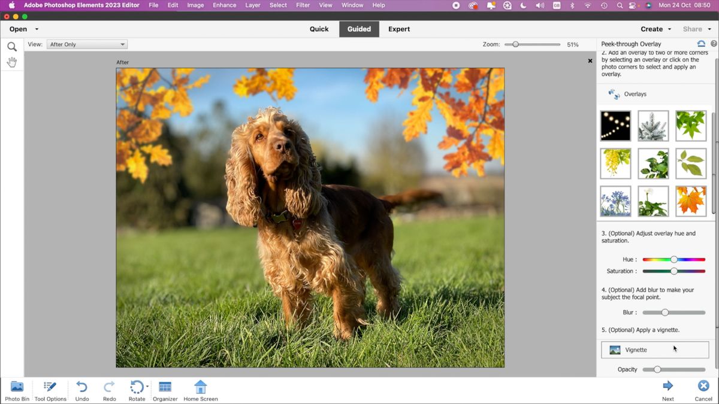
Task: Select the Zoom tool
Action: click(x=12, y=45)
